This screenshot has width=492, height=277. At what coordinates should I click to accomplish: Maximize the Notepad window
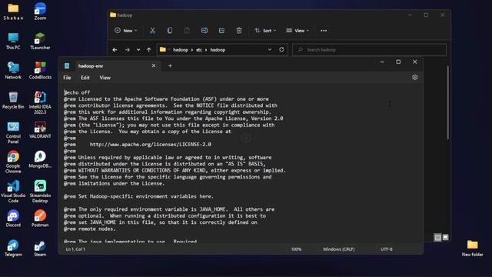coord(398,62)
